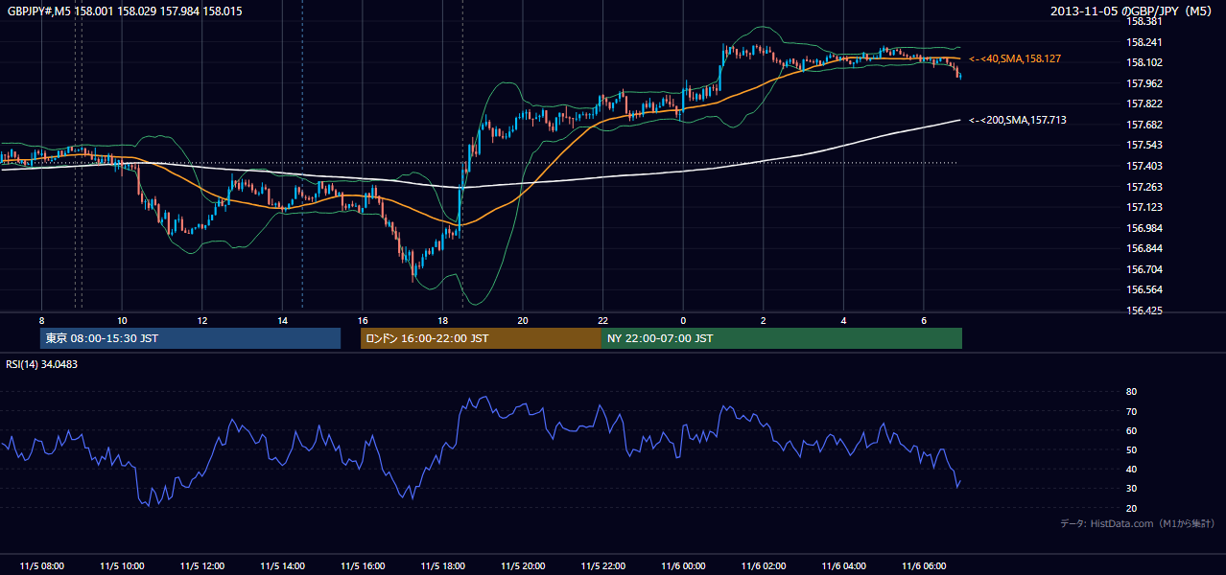Click RSI scale level 40
Image resolution: width=1226 pixels, height=575 pixels.
click(x=1132, y=469)
